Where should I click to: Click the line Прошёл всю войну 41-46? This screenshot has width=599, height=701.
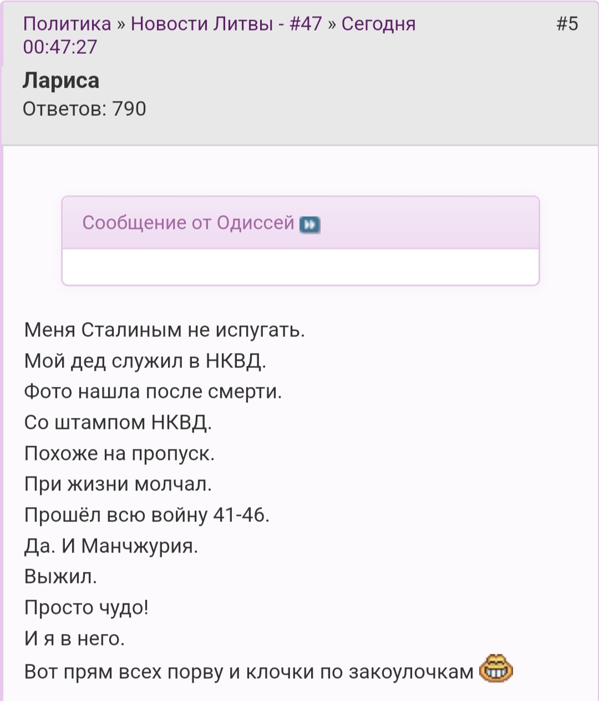pos(147,515)
